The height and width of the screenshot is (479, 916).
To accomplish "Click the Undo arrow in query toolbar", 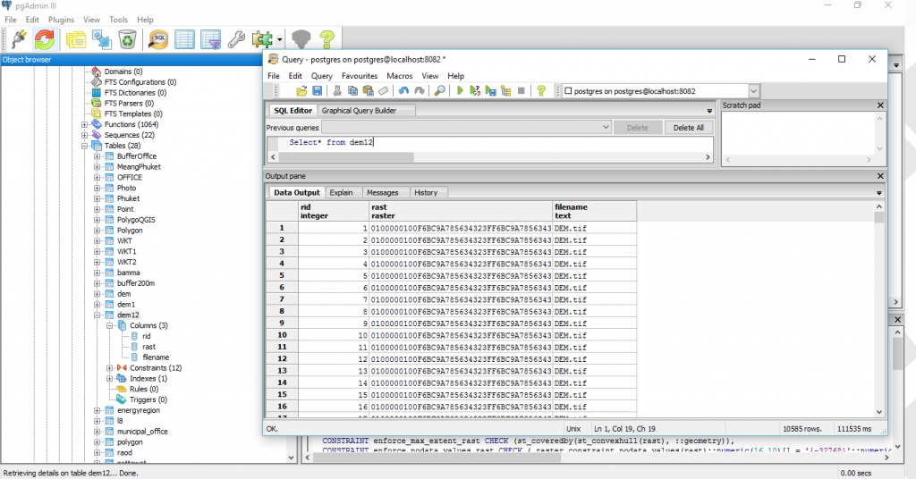I will coord(403,90).
